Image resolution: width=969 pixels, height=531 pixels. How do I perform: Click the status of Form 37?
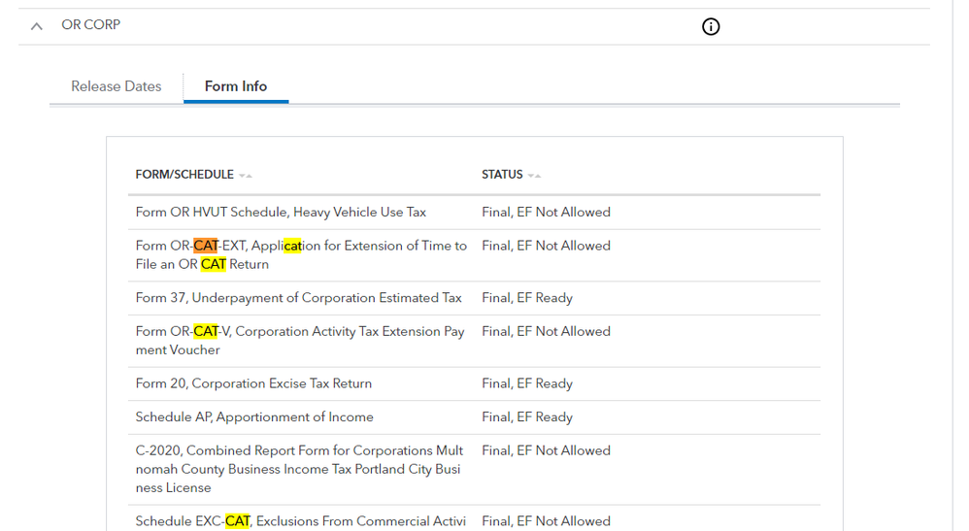click(527, 298)
